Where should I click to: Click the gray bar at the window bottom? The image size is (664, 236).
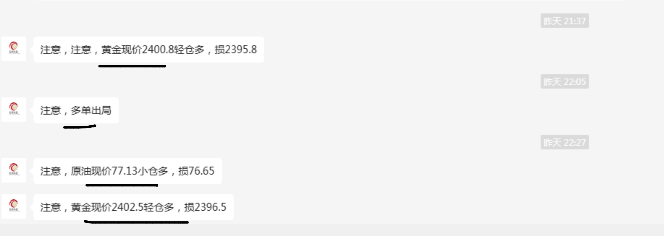[332, 230]
